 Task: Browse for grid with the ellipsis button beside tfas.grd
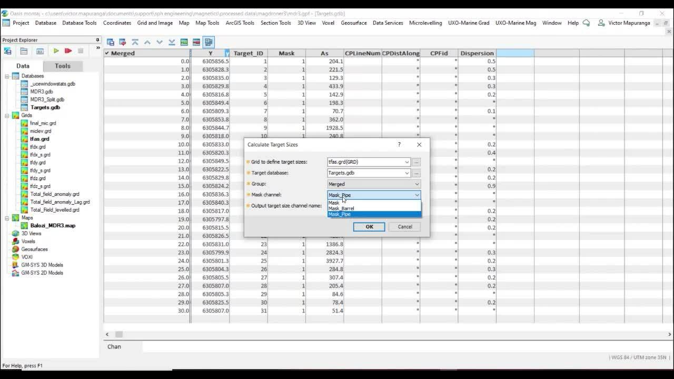pos(417,162)
